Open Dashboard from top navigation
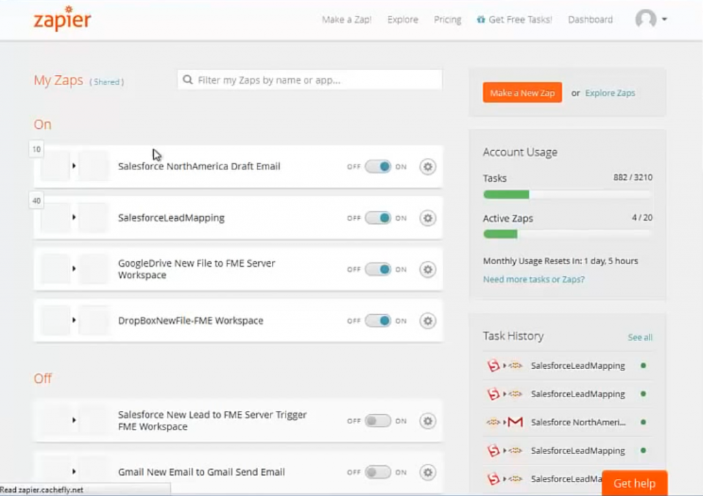 pyautogui.click(x=590, y=20)
